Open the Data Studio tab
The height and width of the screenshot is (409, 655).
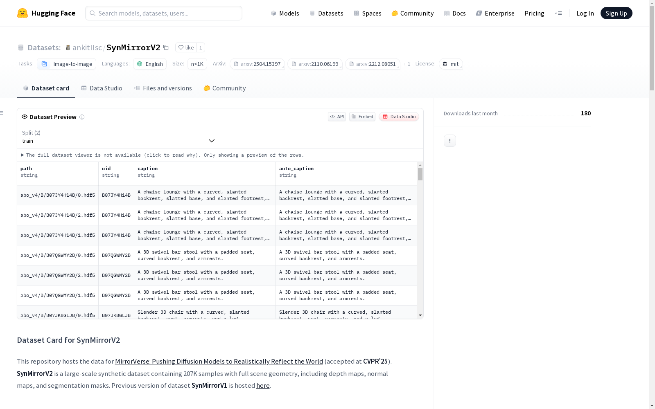click(102, 88)
